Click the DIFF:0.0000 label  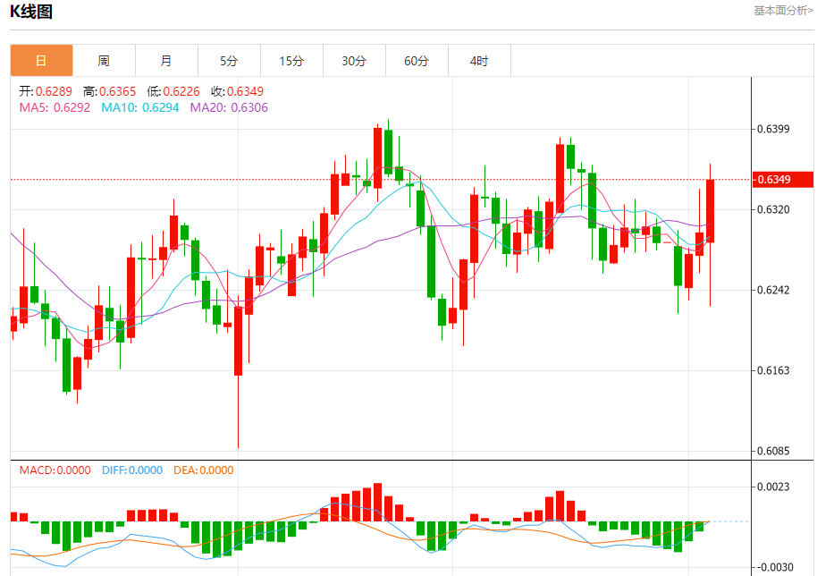132,470
